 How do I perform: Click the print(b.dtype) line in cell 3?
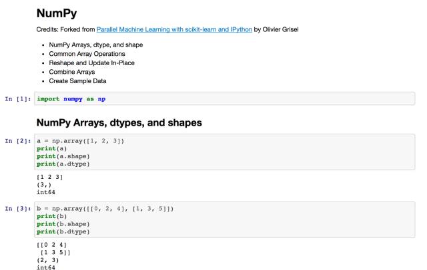pyautogui.click(x=63, y=231)
